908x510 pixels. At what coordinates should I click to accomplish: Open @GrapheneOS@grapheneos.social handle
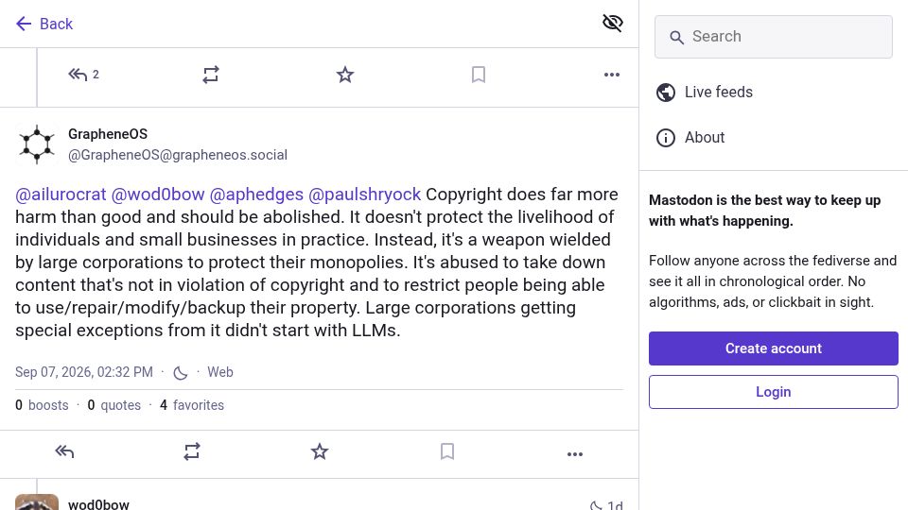pyautogui.click(x=178, y=155)
